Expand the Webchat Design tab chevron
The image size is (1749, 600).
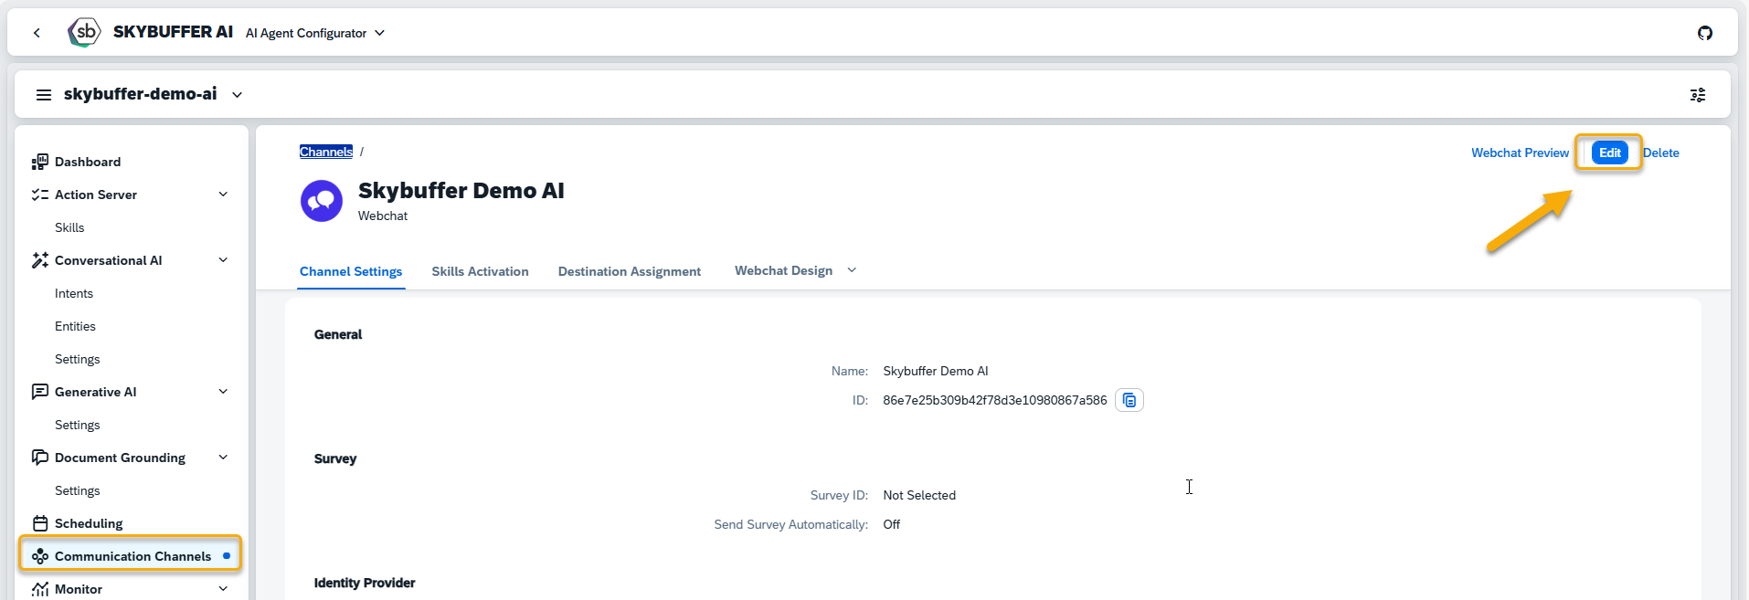pos(852,270)
